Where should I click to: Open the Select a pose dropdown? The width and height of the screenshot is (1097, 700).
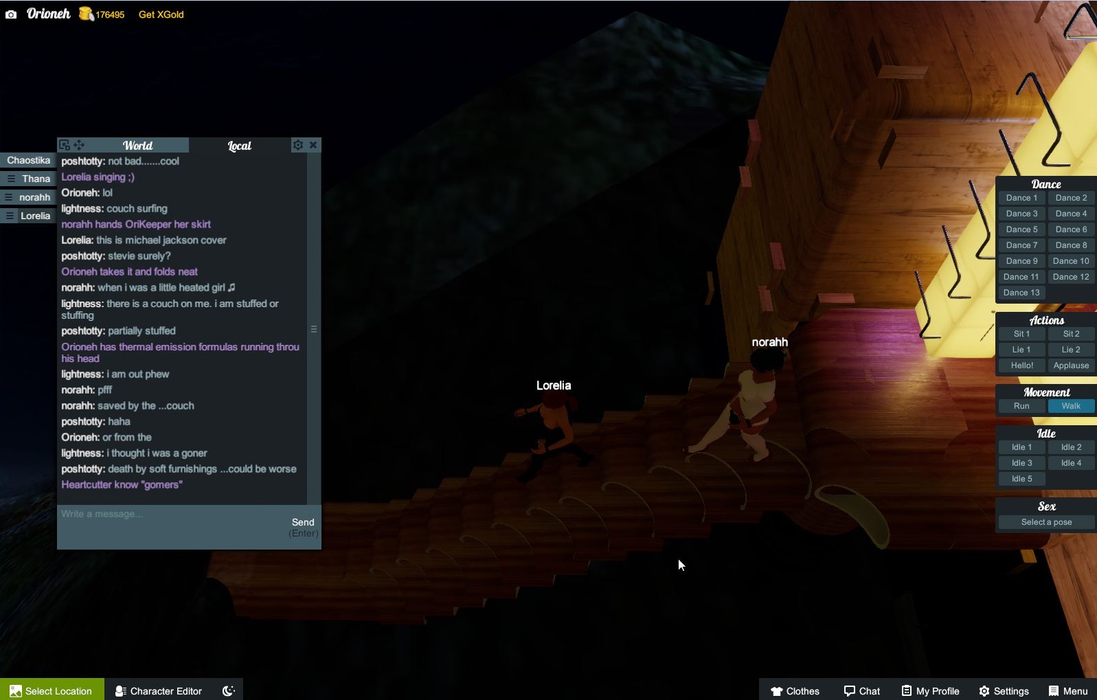click(1046, 522)
